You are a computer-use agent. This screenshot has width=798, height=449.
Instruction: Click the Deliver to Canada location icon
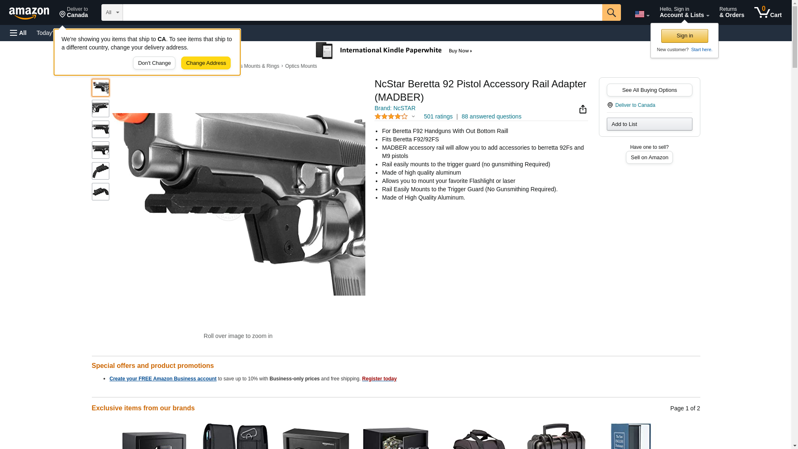610,105
